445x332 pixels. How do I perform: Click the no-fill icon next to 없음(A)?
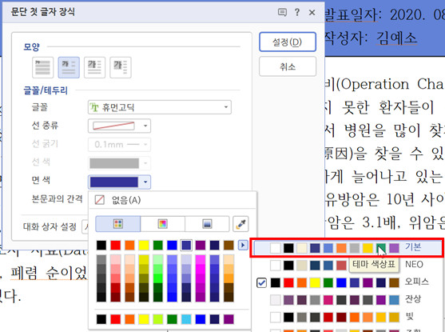click(x=100, y=200)
